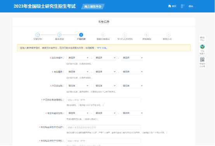Open the 户口所在地 province dropdown
This screenshot has width=215, height=146.
[78, 86]
